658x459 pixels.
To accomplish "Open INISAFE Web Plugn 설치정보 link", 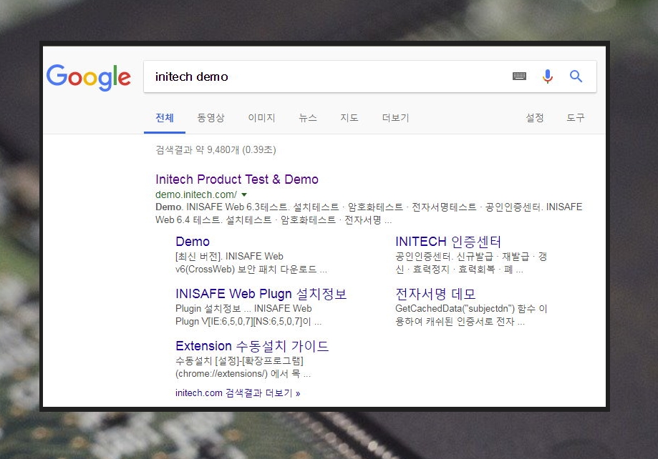I will tap(261, 294).
